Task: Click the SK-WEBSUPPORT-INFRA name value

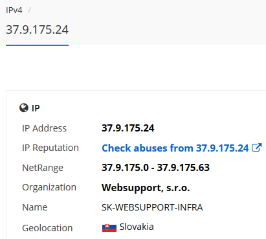Action: coord(152,207)
